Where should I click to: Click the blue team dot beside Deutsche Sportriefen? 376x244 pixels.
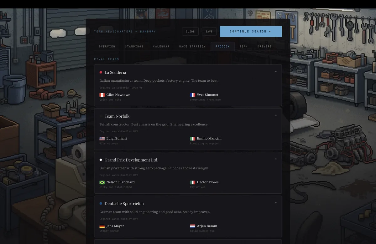click(101, 204)
